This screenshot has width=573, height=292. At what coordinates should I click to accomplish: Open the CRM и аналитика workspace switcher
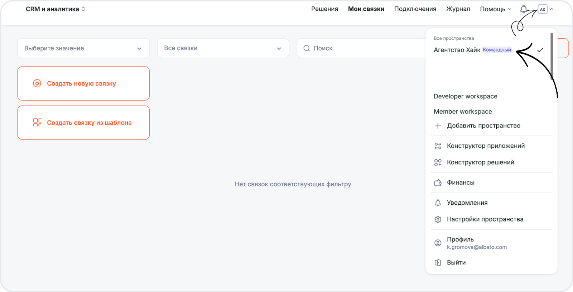(x=56, y=9)
